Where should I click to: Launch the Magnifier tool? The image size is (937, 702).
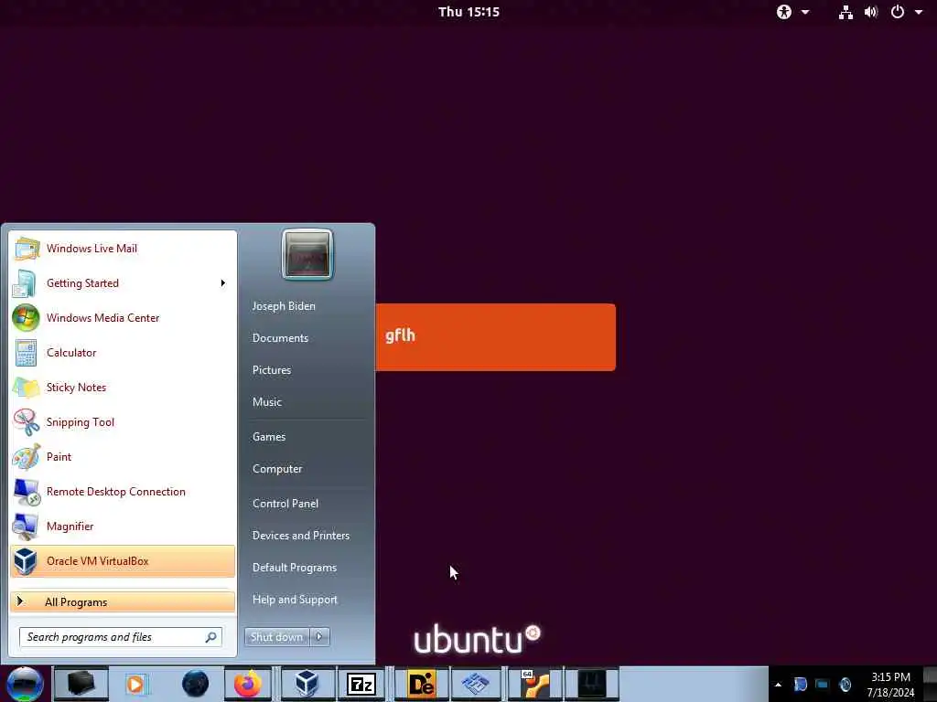pyautogui.click(x=123, y=526)
